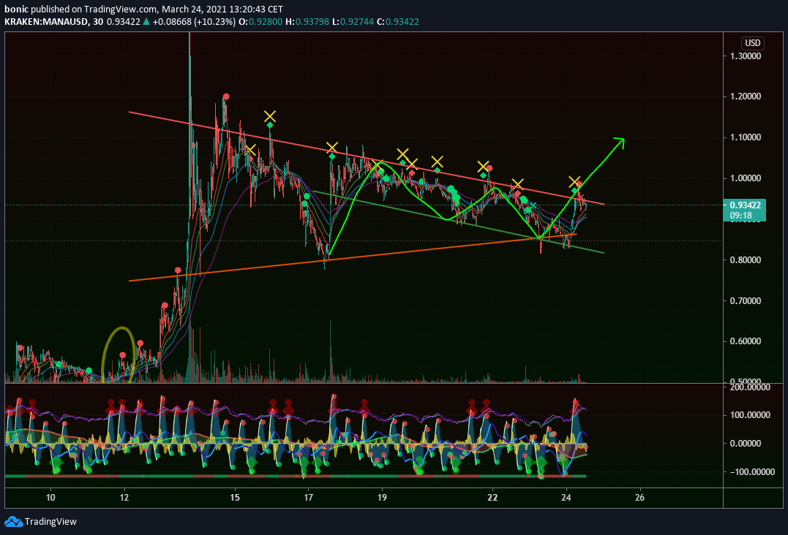Image resolution: width=788 pixels, height=535 pixels.
Task: Click the 1.10000 price axis label
Action: 746,137
